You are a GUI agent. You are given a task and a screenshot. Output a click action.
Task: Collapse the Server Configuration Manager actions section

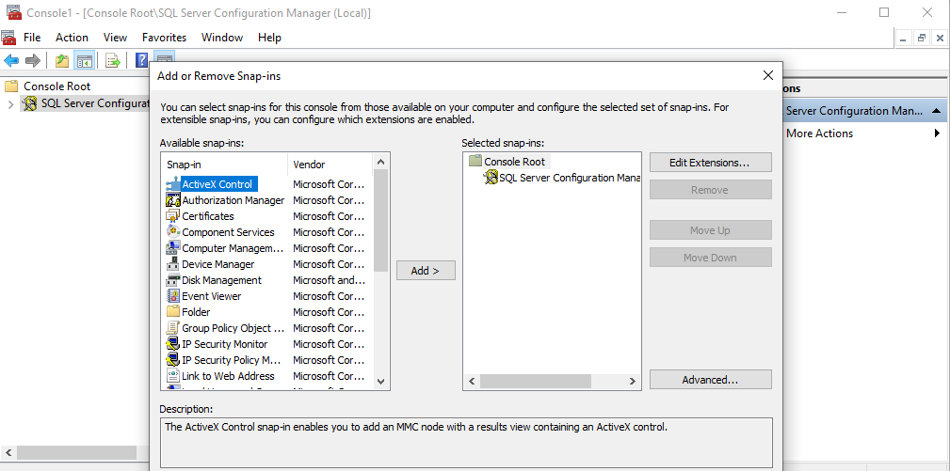(x=936, y=111)
